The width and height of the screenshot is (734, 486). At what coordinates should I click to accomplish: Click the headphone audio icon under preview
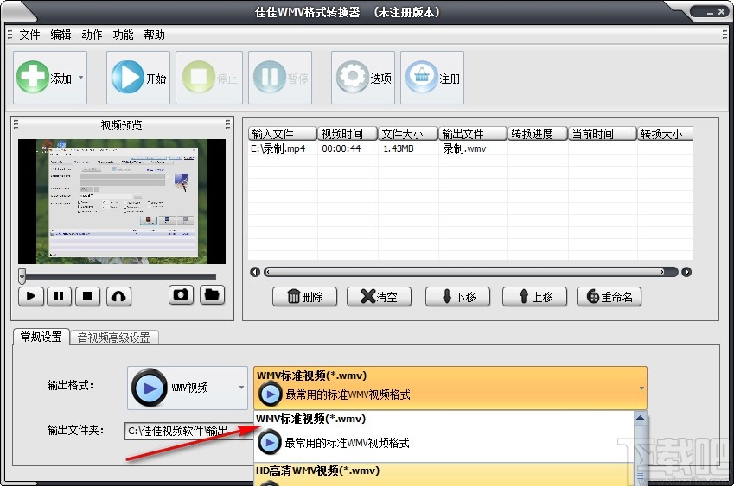pyautogui.click(x=119, y=296)
